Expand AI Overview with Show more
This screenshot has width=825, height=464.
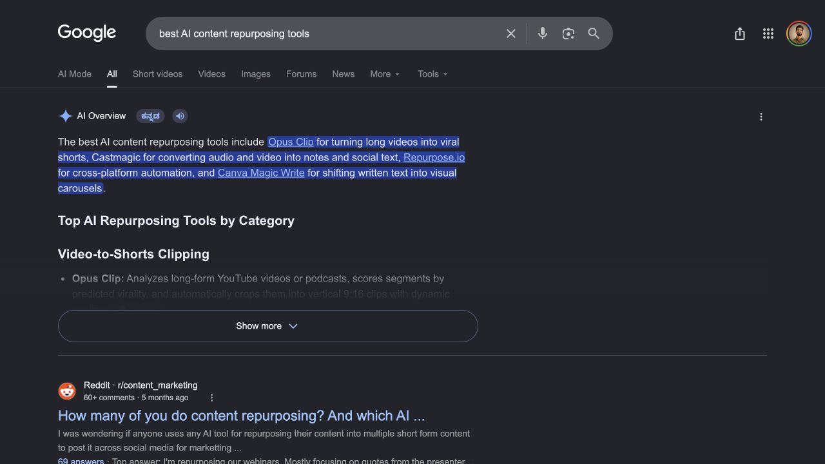pyautogui.click(x=267, y=326)
